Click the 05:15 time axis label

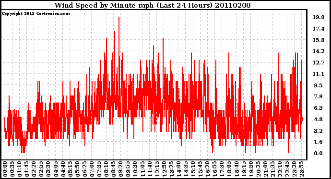coord(70,169)
